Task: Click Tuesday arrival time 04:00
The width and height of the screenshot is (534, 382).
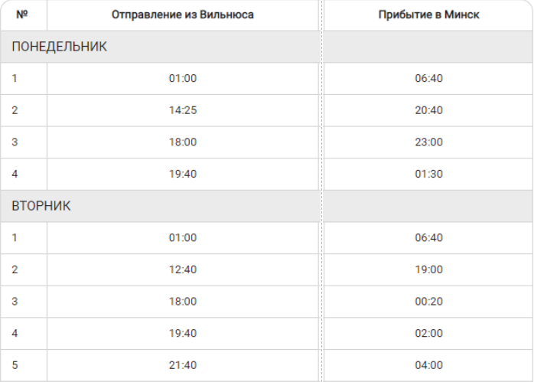Action: point(428,365)
